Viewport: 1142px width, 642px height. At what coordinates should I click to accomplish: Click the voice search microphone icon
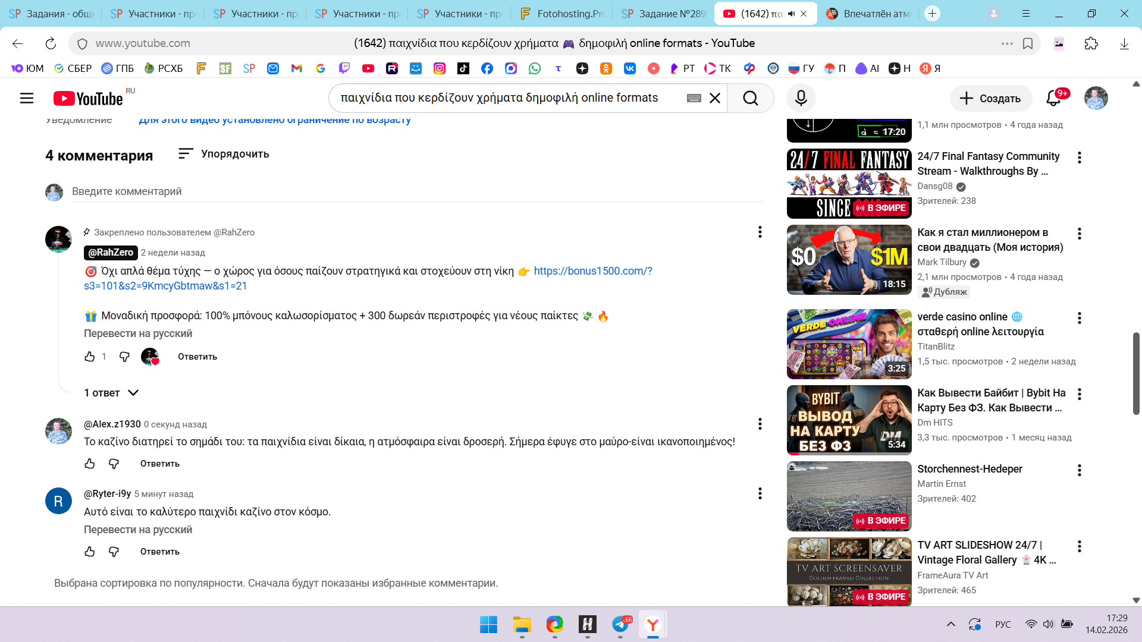[x=801, y=98]
